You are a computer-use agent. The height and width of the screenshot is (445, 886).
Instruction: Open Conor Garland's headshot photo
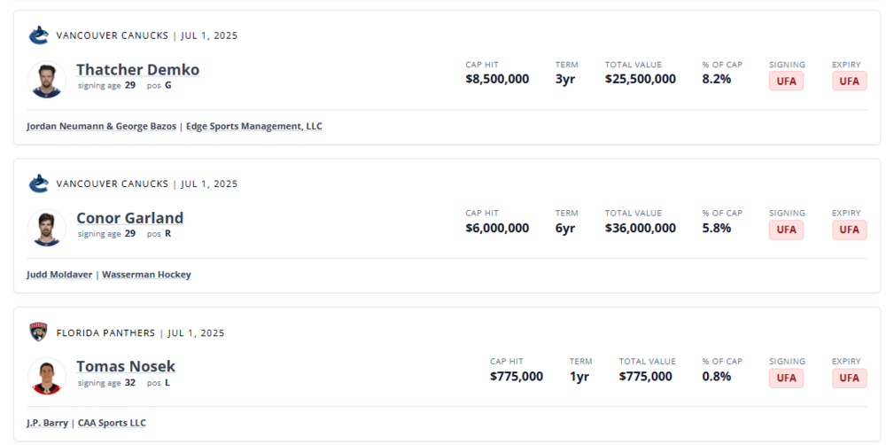[47, 229]
